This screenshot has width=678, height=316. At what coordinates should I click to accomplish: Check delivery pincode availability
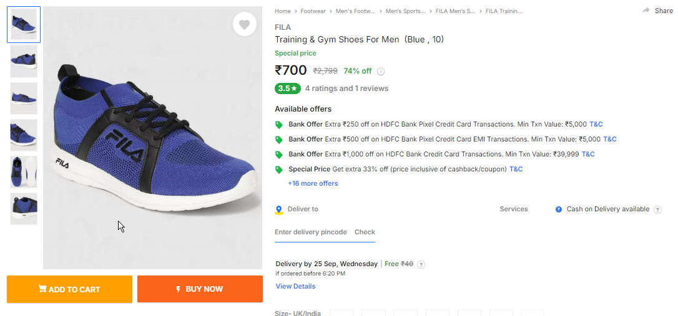[x=365, y=232]
